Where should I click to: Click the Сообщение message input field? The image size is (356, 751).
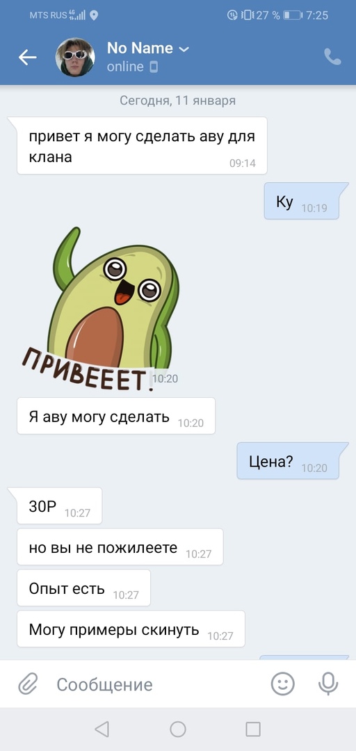click(x=158, y=684)
